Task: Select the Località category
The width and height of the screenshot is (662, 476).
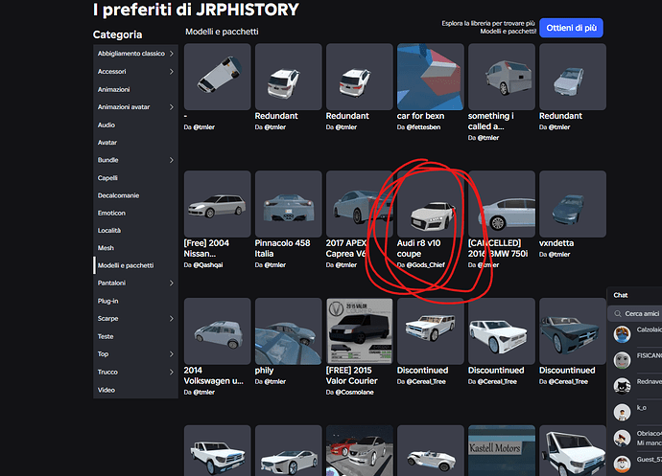Action: point(135,231)
